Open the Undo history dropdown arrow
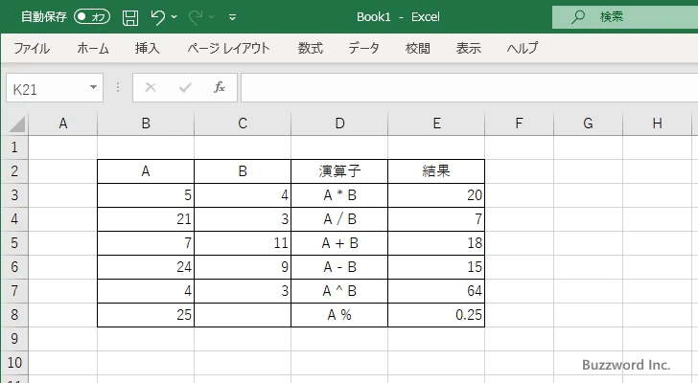698x383 pixels. 174,17
